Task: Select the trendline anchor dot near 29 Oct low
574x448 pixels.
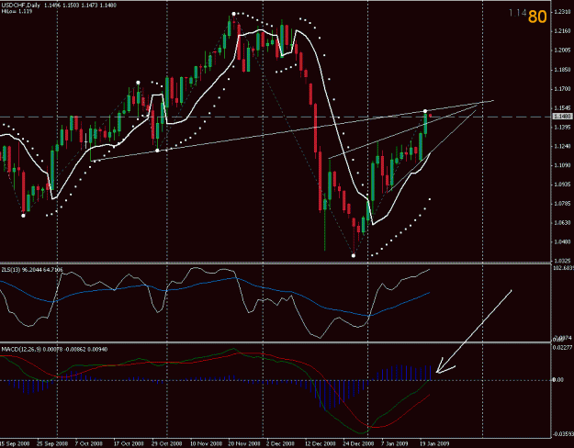Action: click(x=157, y=151)
